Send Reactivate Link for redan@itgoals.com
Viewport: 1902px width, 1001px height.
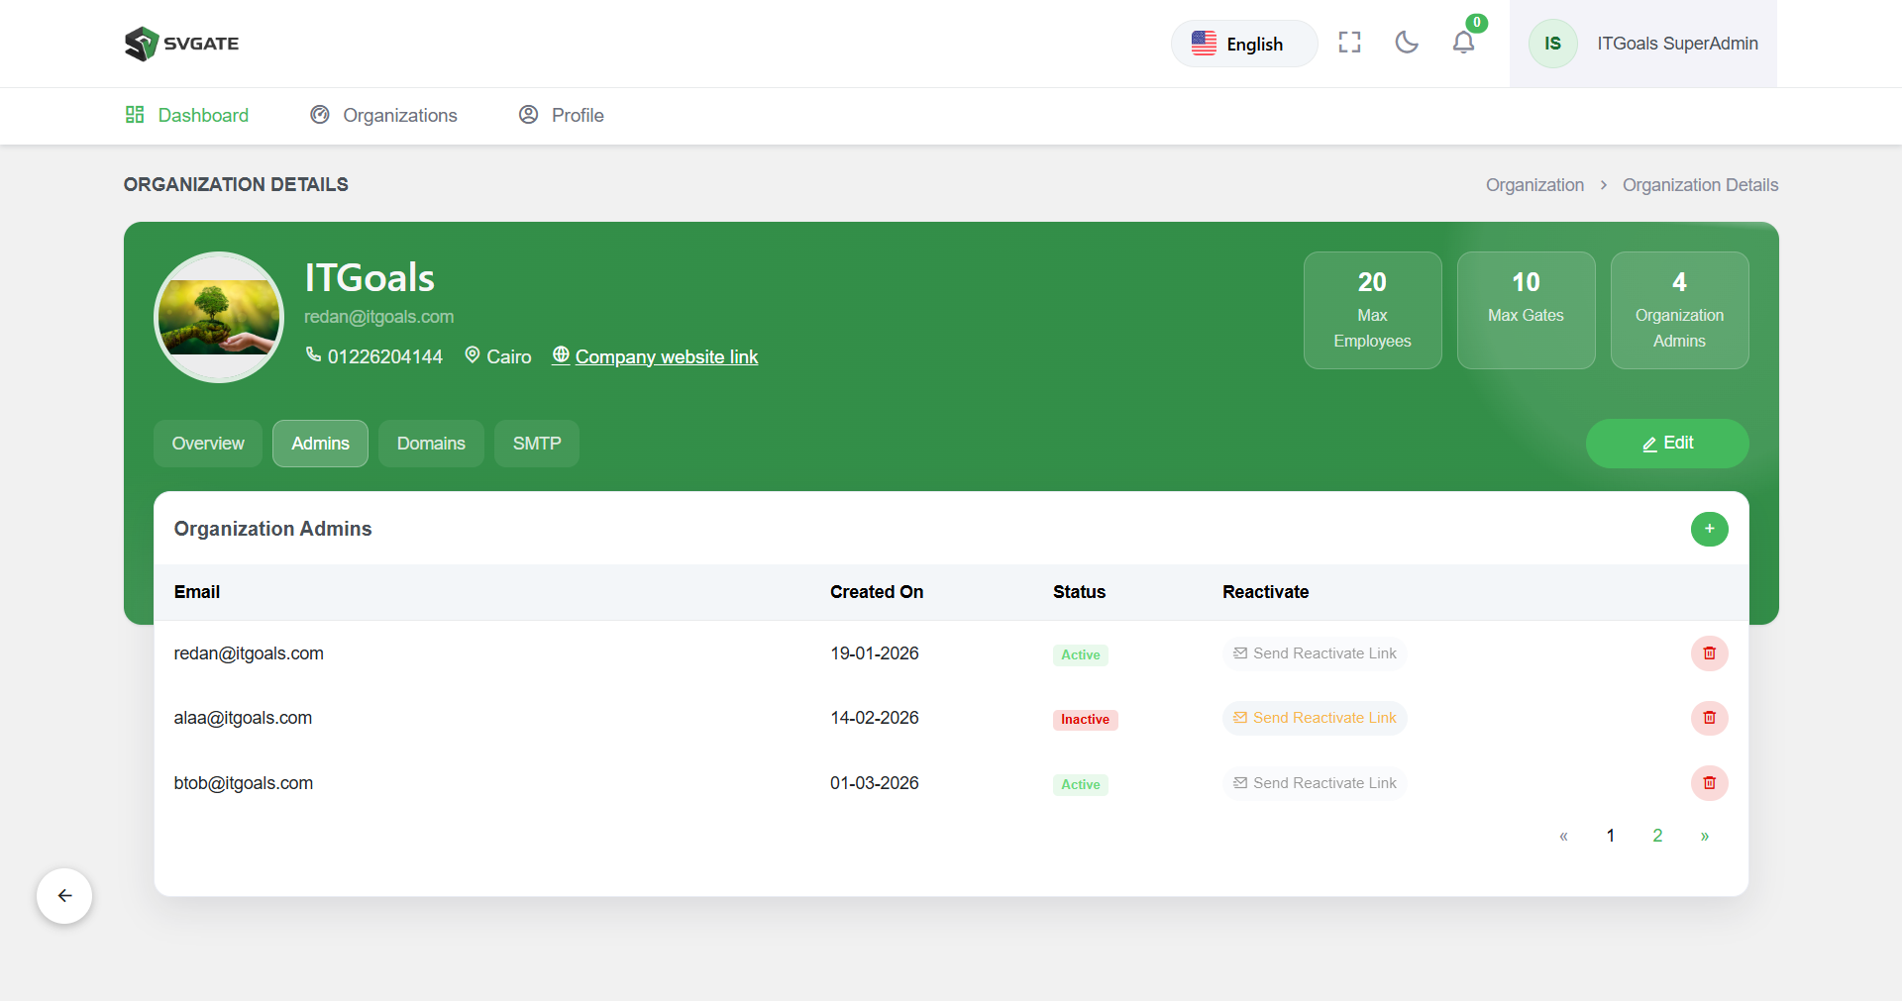[1315, 653]
